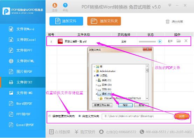This screenshot has height=138, width=194.
Task: Select Excel转PDF in sidebar
Action: [x=23, y=125]
